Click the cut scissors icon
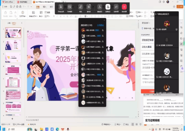Screen dimensions: 185x131 click(x=15, y=12)
